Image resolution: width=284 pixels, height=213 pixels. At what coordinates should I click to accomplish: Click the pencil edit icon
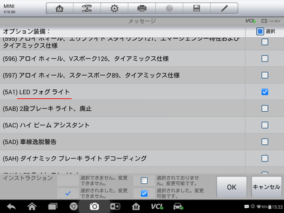pos(224,9)
